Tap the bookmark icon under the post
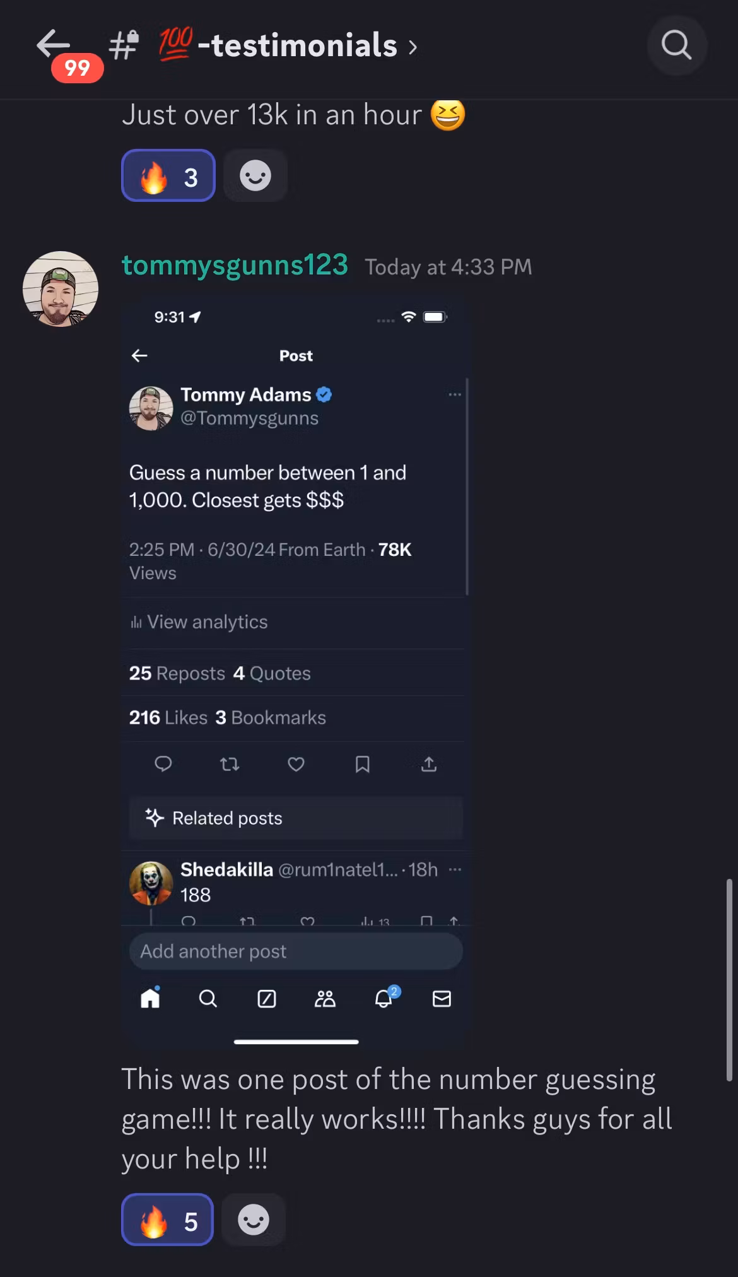The width and height of the screenshot is (738, 1277). (x=362, y=764)
